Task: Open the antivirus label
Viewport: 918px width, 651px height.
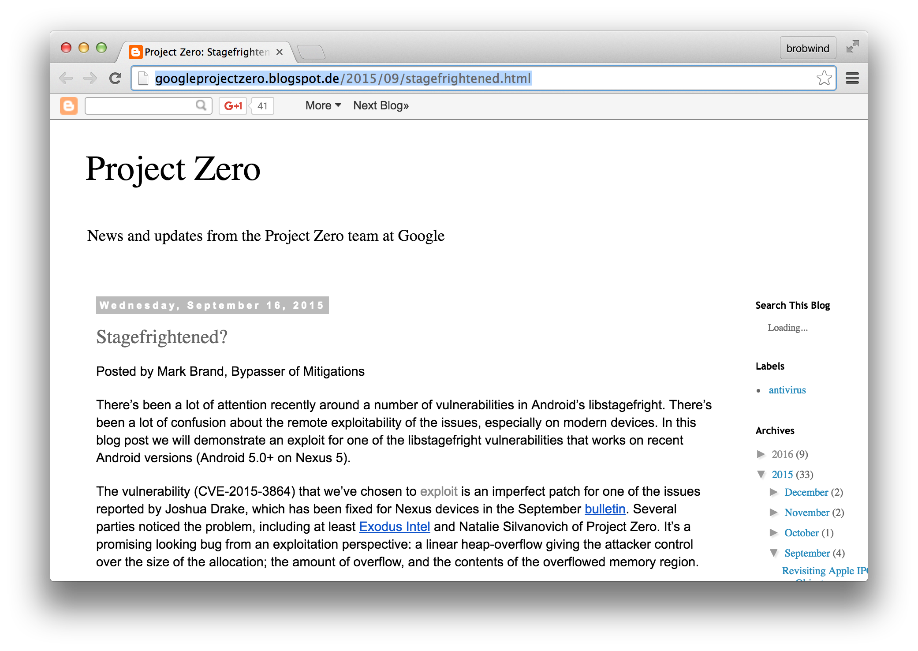Action: (x=787, y=390)
